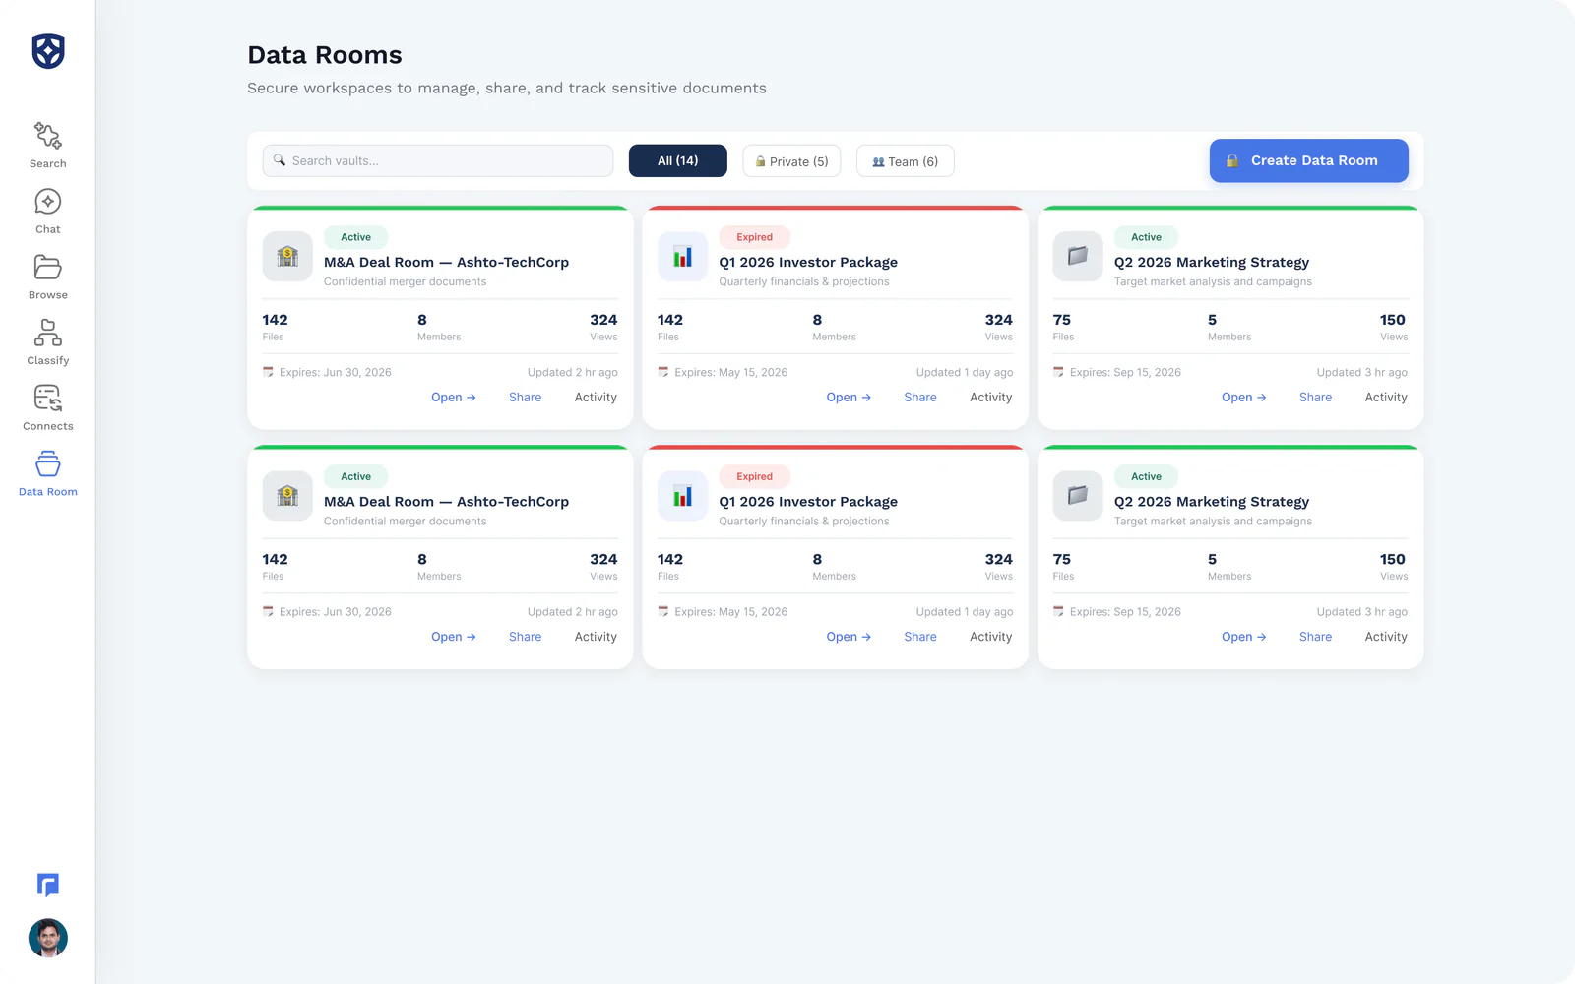This screenshot has width=1575, height=984.
Task: Select Data Room in the sidebar
Action: click(48, 473)
